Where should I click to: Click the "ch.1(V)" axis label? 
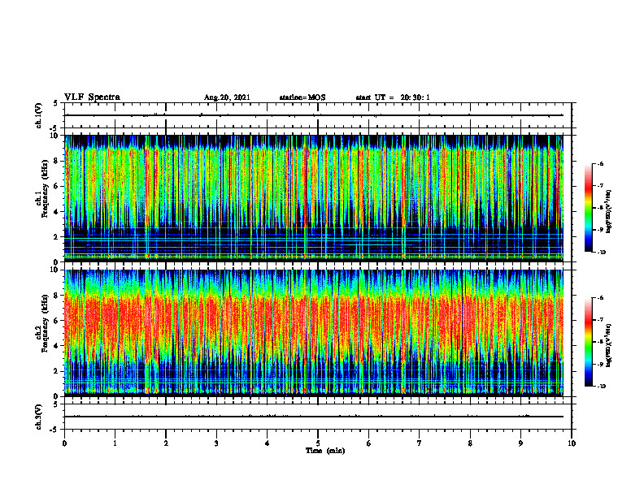point(39,115)
